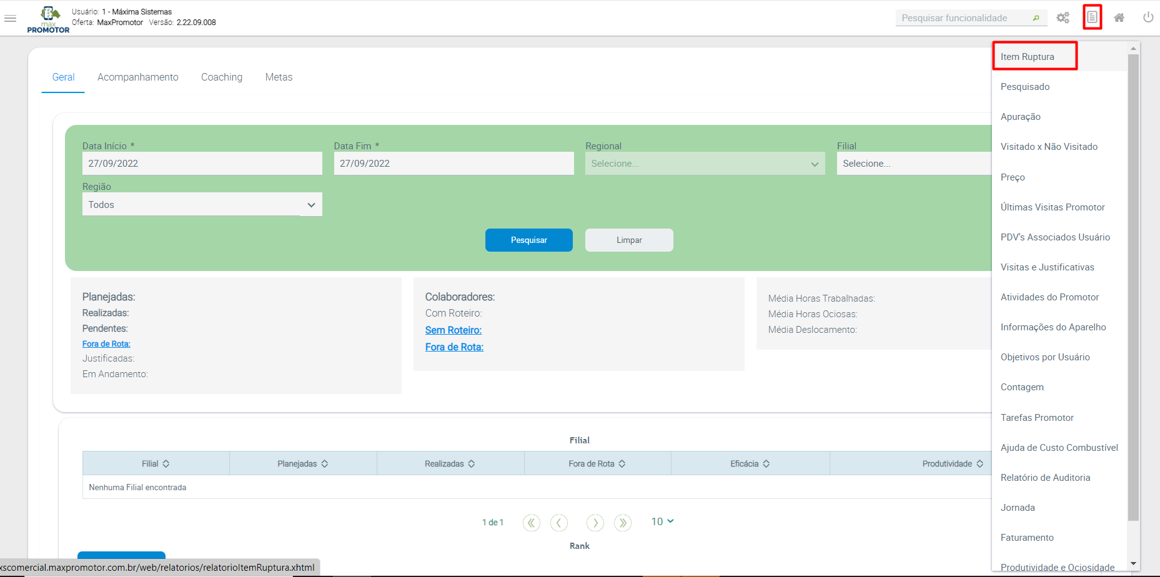Image resolution: width=1160 pixels, height=577 pixels.
Task: Go to the first page of results
Action: click(x=532, y=523)
